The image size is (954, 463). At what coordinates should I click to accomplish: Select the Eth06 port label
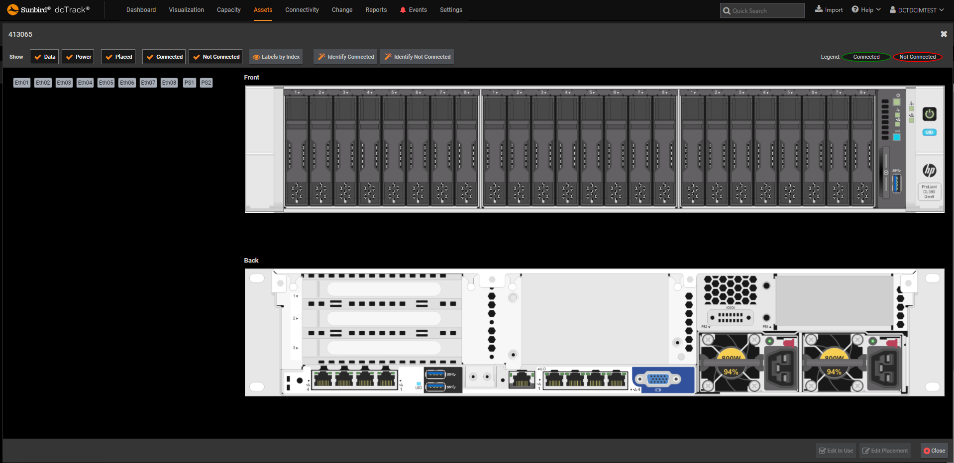pyautogui.click(x=127, y=83)
